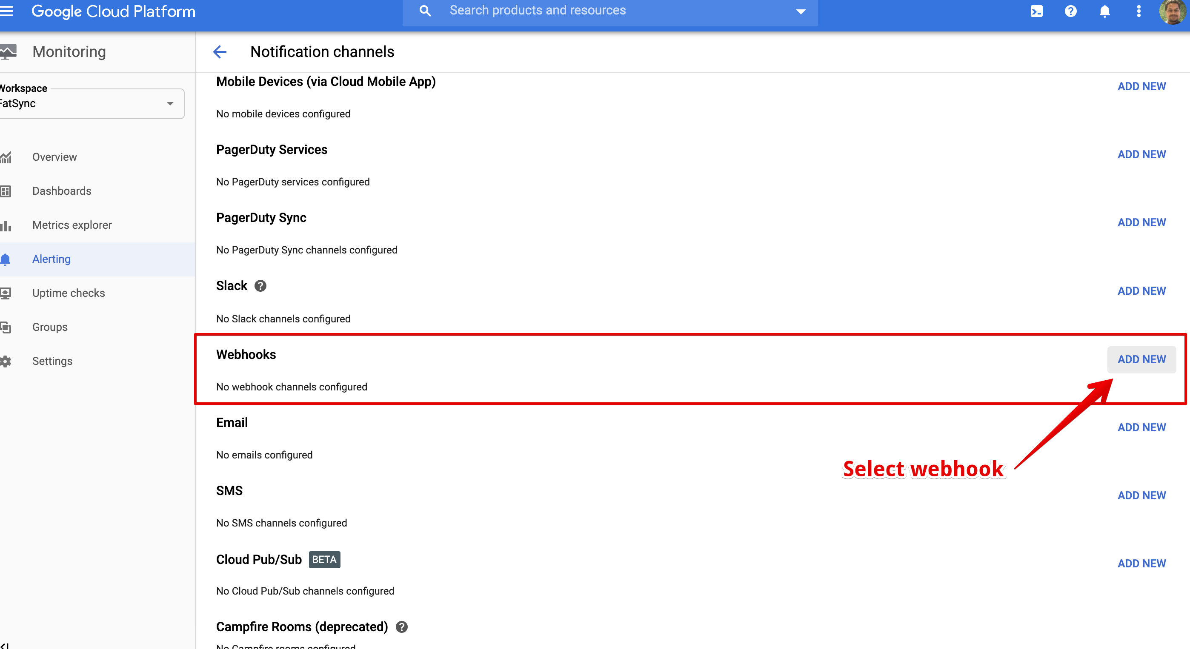View notifications bell in top bar
This screenshot has width=1190, height=649.
[x=1104, y=11]
